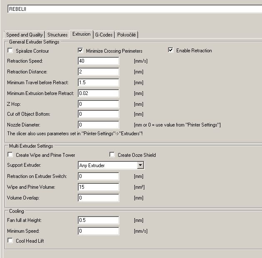Viewport: 262px width, 258px height.
Task: Go to the Pokročilé tab
Action: point(127,35)
